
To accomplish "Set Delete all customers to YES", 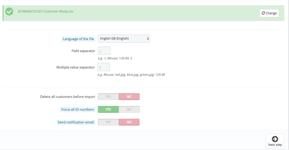I will 108,97.
